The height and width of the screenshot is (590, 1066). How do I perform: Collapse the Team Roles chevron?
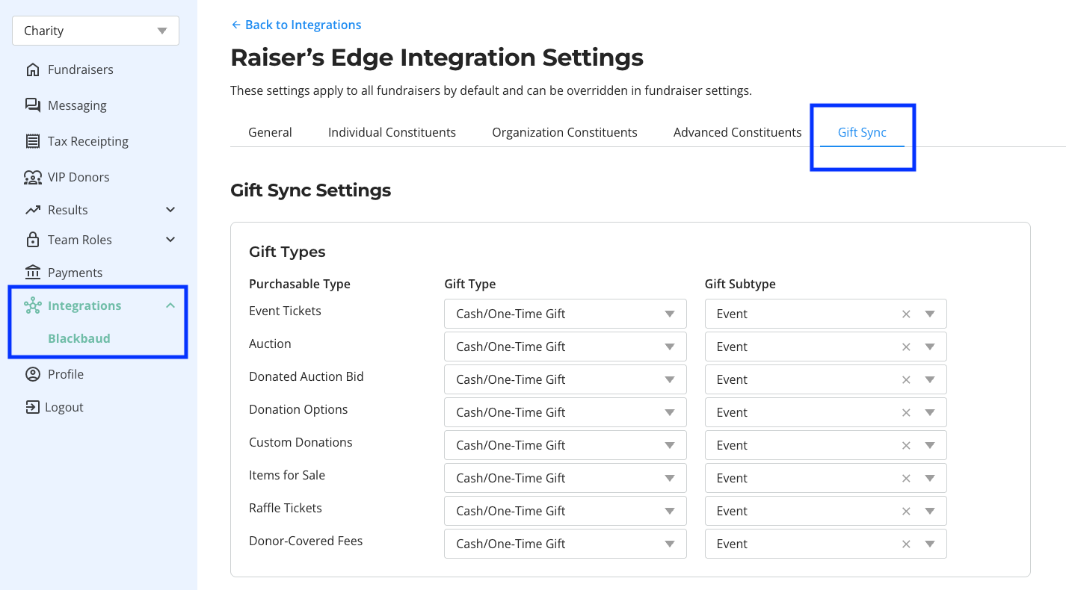pyautogui.click(x=170, y=240)
